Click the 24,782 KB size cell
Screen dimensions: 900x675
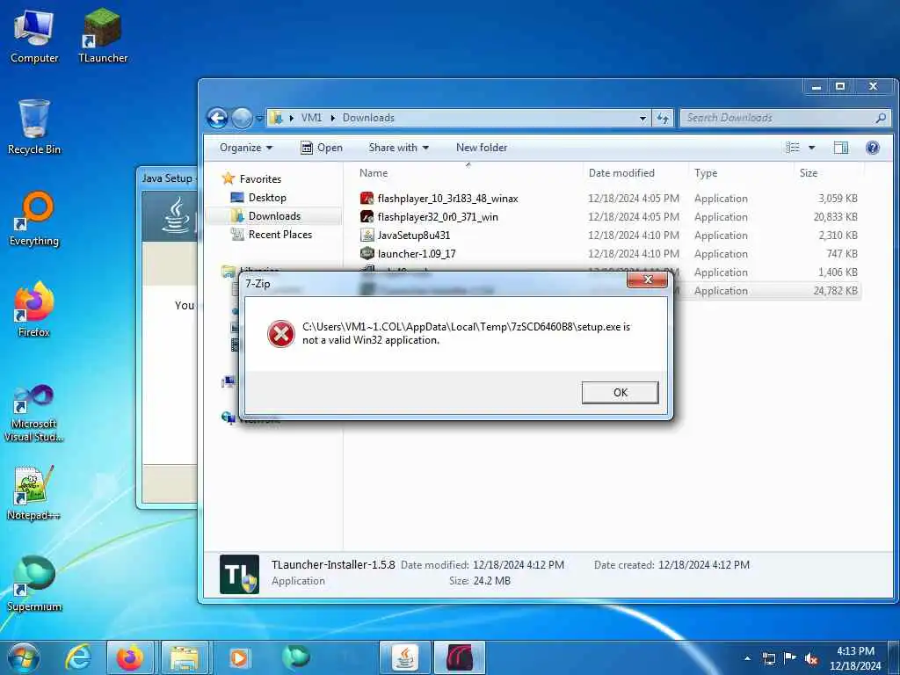[835, 290]
